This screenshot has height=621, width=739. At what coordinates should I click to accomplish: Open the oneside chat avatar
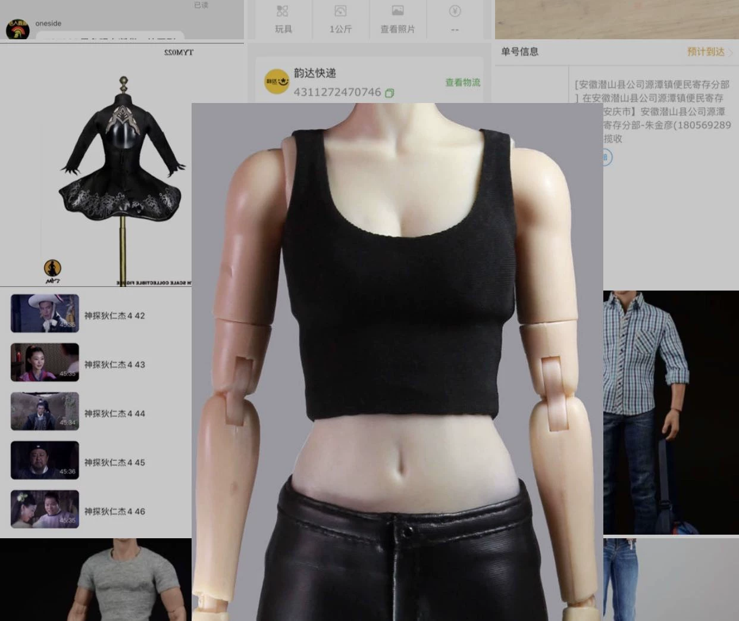[17, 29]
